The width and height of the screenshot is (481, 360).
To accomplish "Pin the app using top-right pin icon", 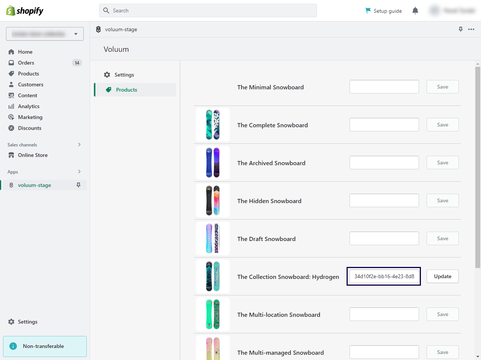I will coord(461,29).
